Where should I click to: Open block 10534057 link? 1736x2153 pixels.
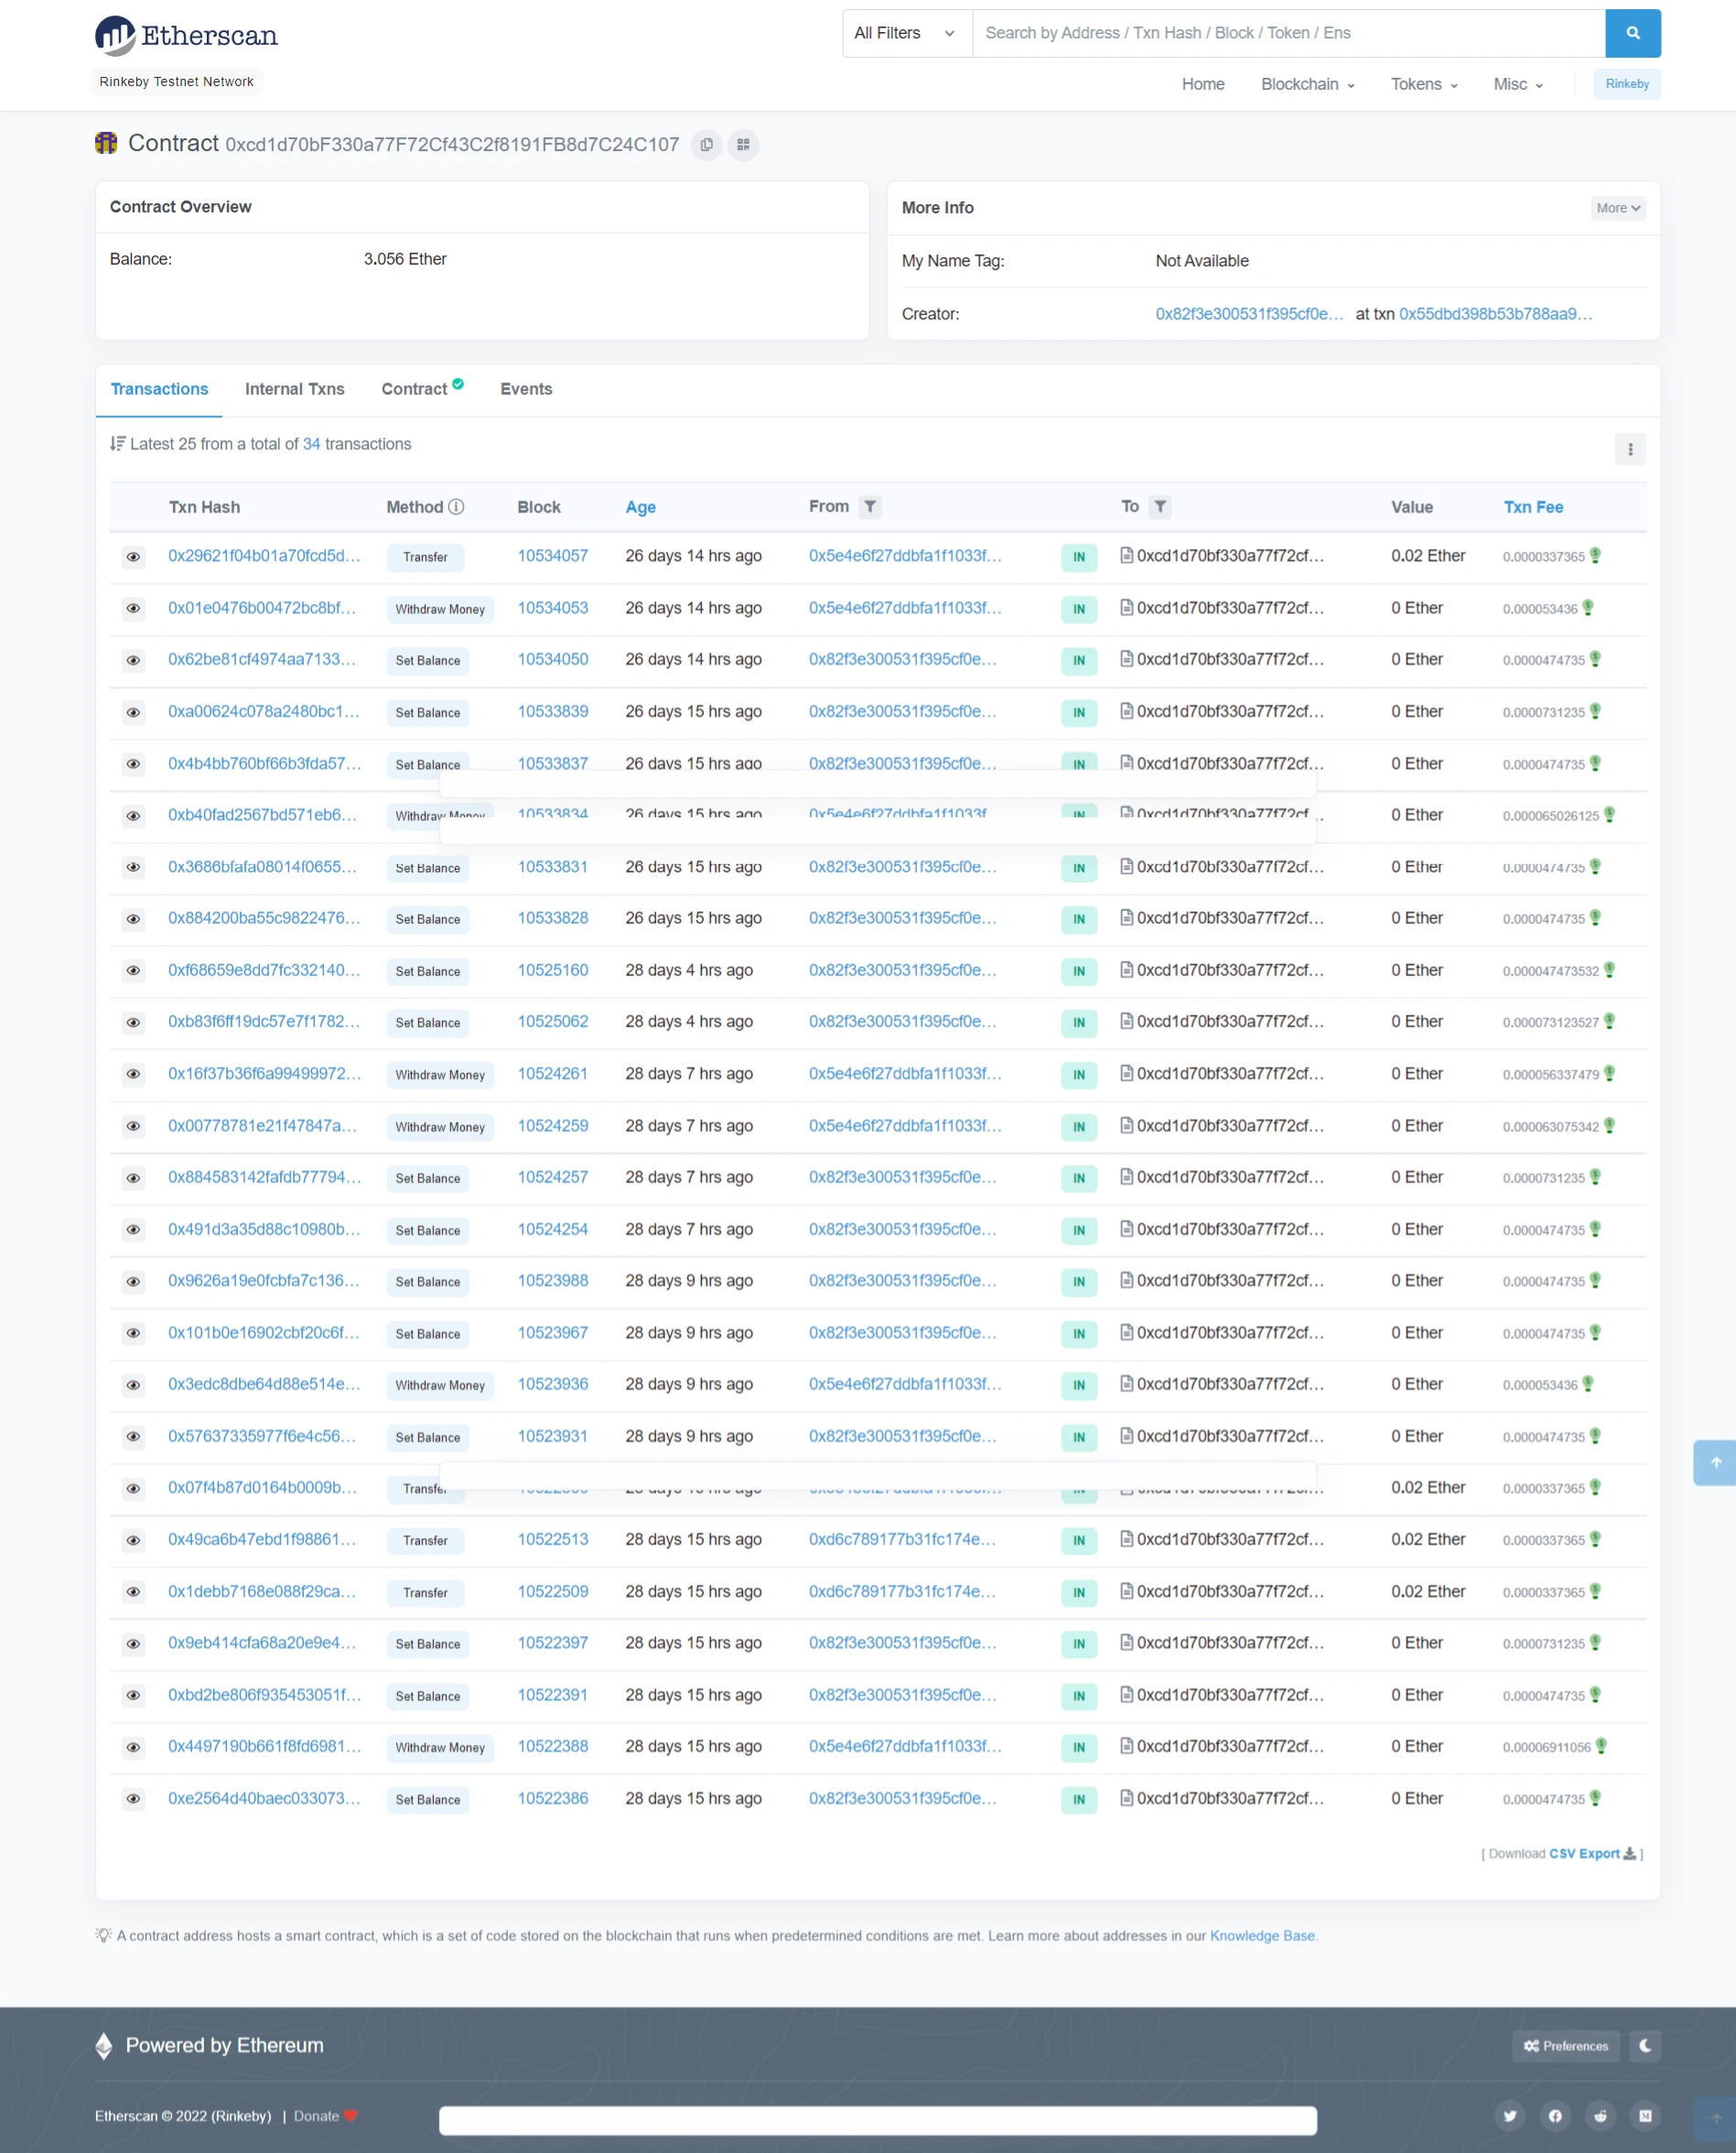[552, 555]
